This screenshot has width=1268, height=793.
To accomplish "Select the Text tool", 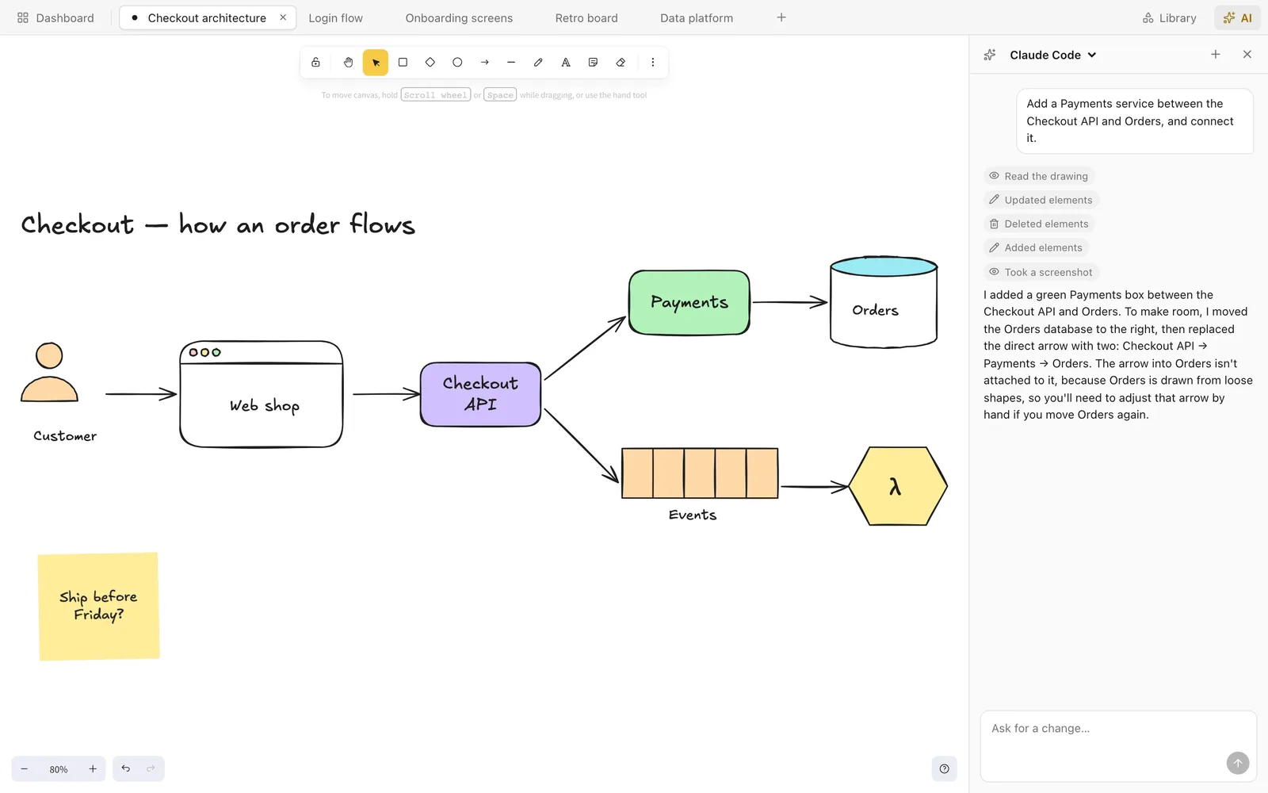I will point(566,63).
